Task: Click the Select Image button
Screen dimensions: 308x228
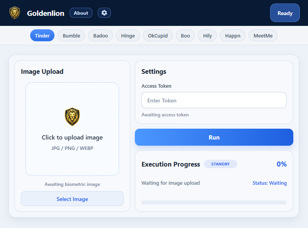Action: pos(72,199)
